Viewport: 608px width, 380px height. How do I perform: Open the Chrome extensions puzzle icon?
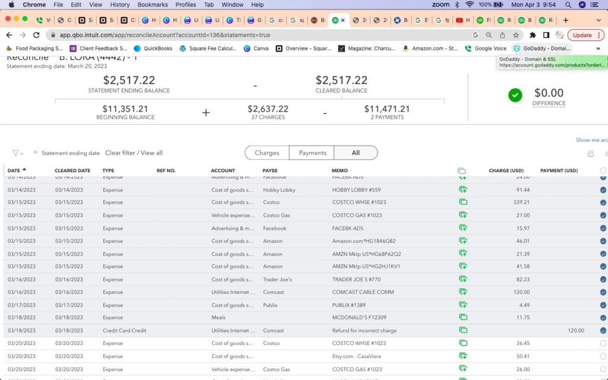pyautogui.click(x=533, y=35)
